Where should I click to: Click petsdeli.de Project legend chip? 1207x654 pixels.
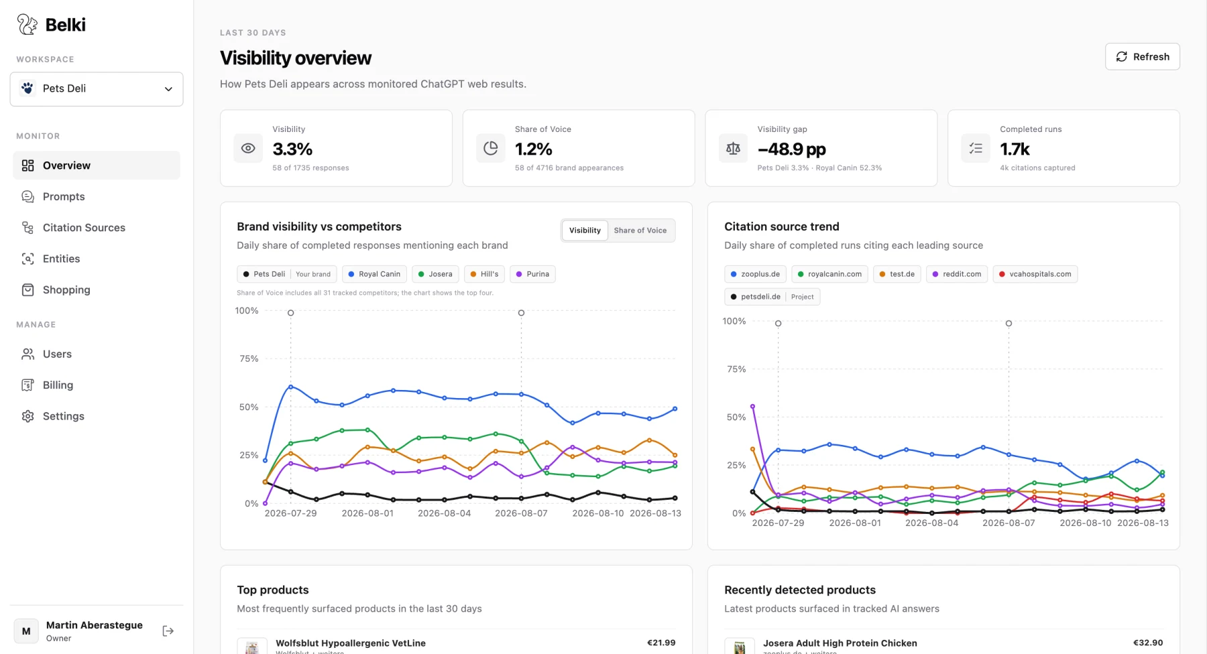click(x=772, y=297)
